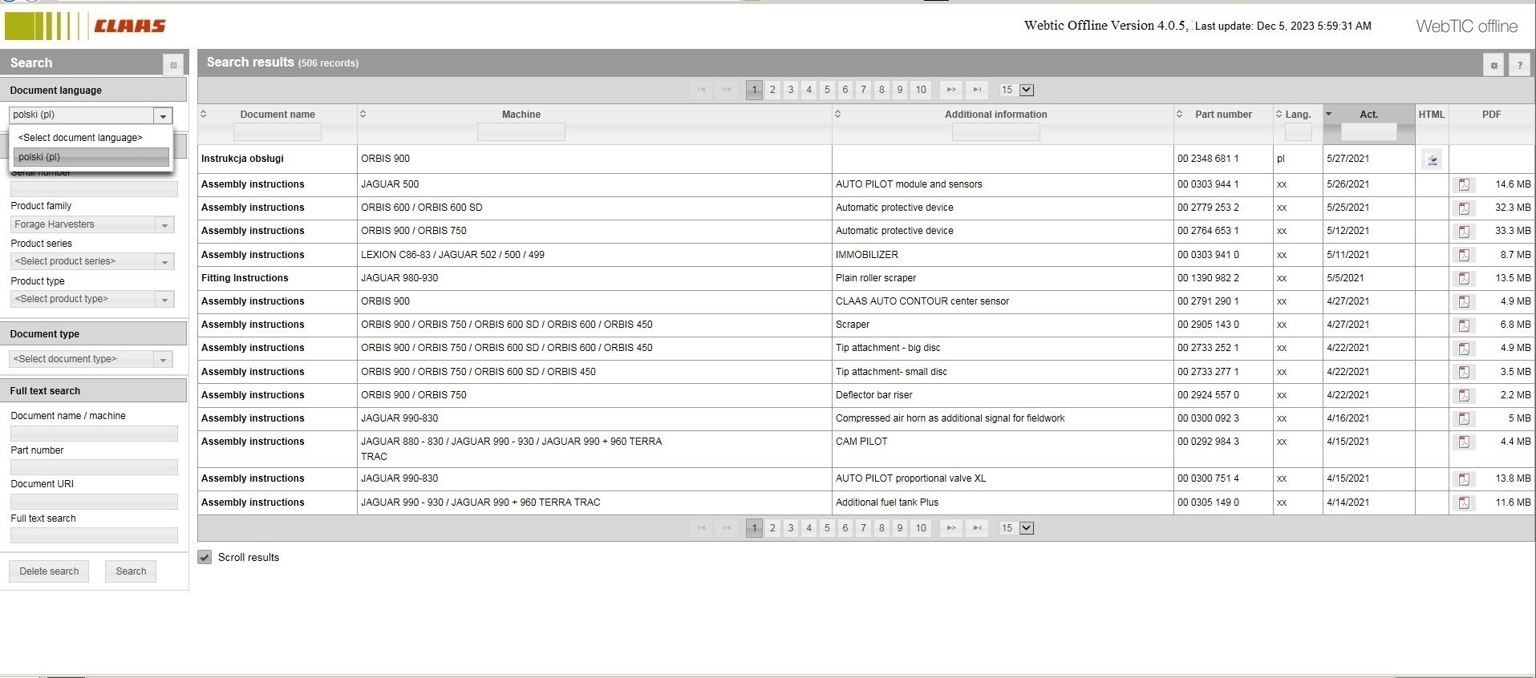Image resolution: width=1536 pixels, height=678 pixels.
Task: Open PDF for Additional fuel tank Plus
Action: point(1464,503)
